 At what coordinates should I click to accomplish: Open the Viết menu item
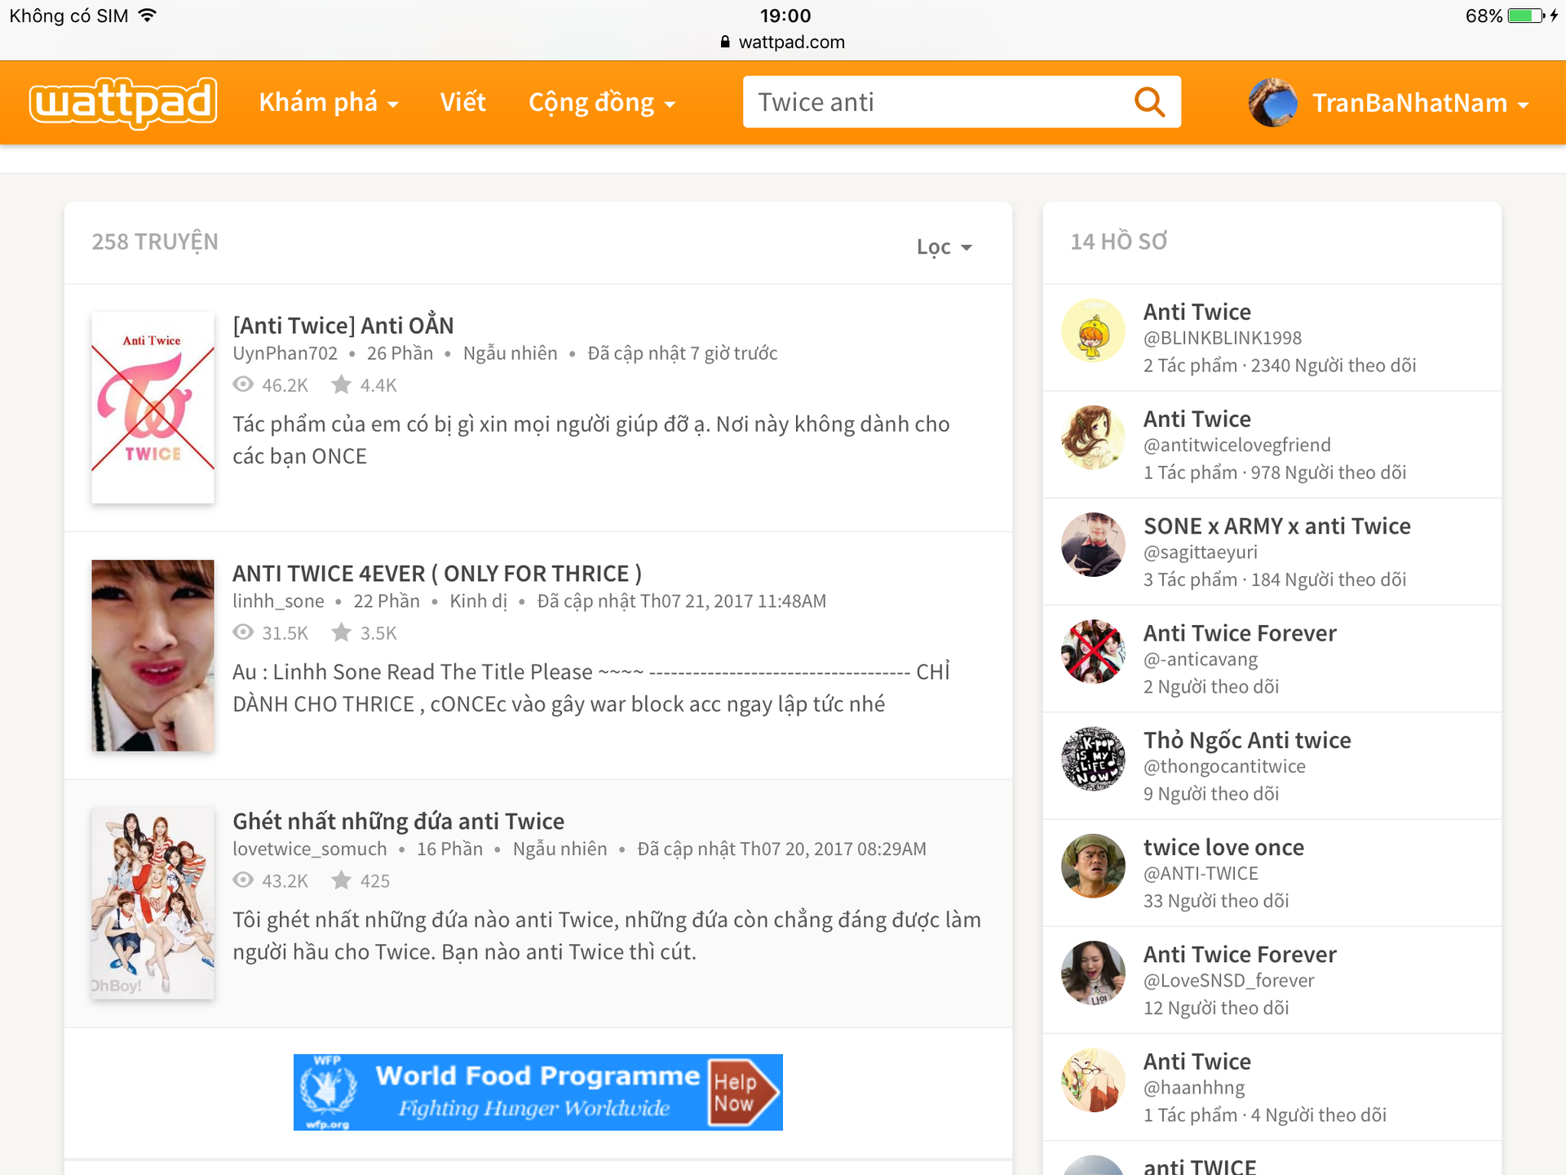(462, 102)
